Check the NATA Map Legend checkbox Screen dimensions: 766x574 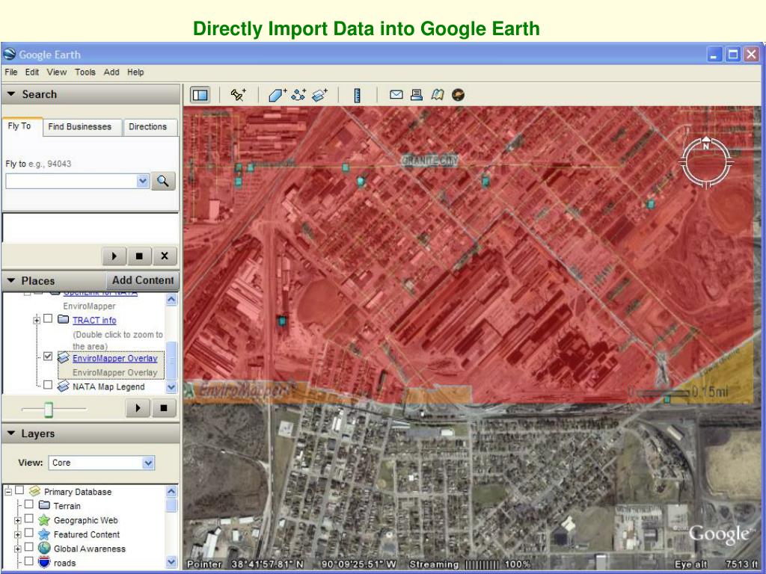click(48, 385)
